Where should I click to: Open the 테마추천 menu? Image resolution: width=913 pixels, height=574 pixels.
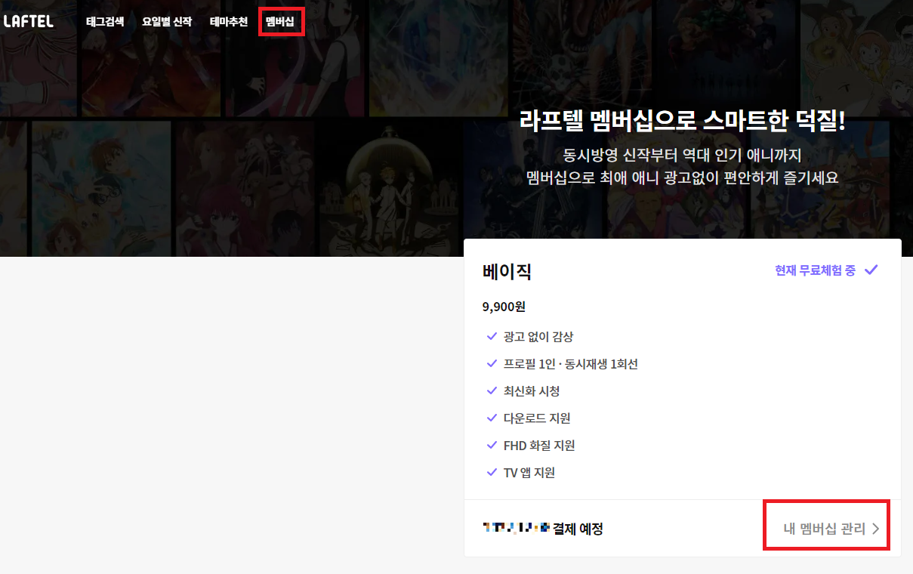(229, 22)
